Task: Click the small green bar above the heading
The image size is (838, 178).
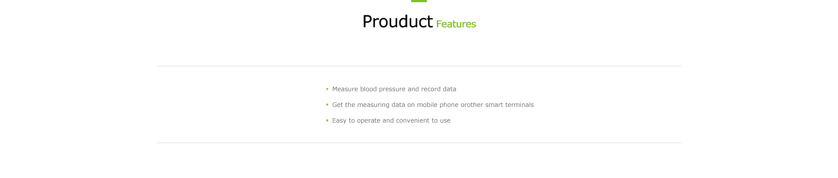Action: pyautogui.click(x=419, y=1)
